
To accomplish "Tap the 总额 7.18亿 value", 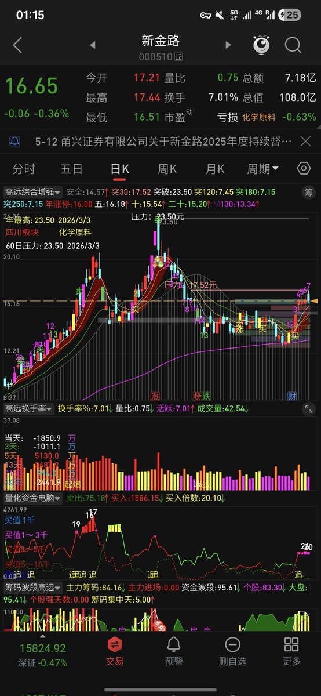I will click(x=301, y=77).
